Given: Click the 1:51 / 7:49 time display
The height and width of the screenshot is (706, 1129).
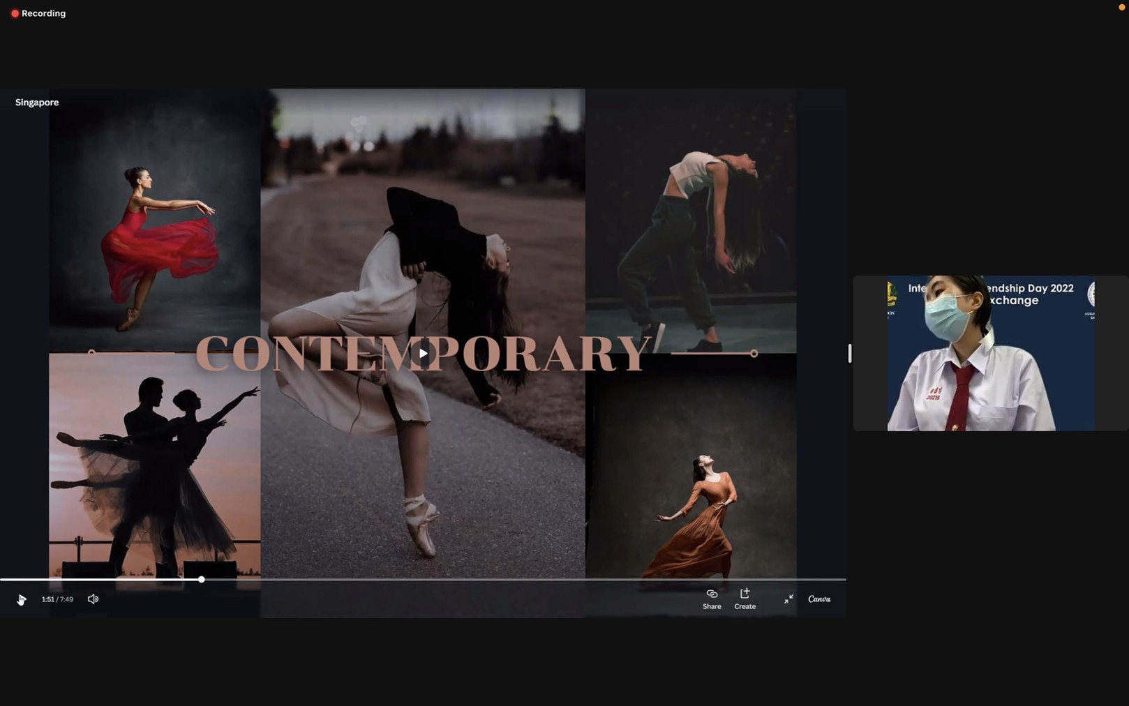Looking at the screenshot, I should pos(57,599).
